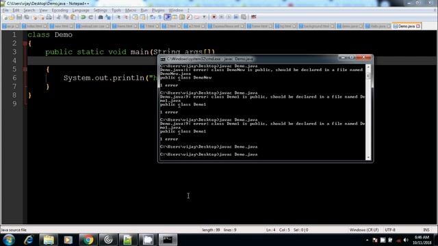
Task: Toggle word wrap toolbar icon
Action: pos(153,17)
